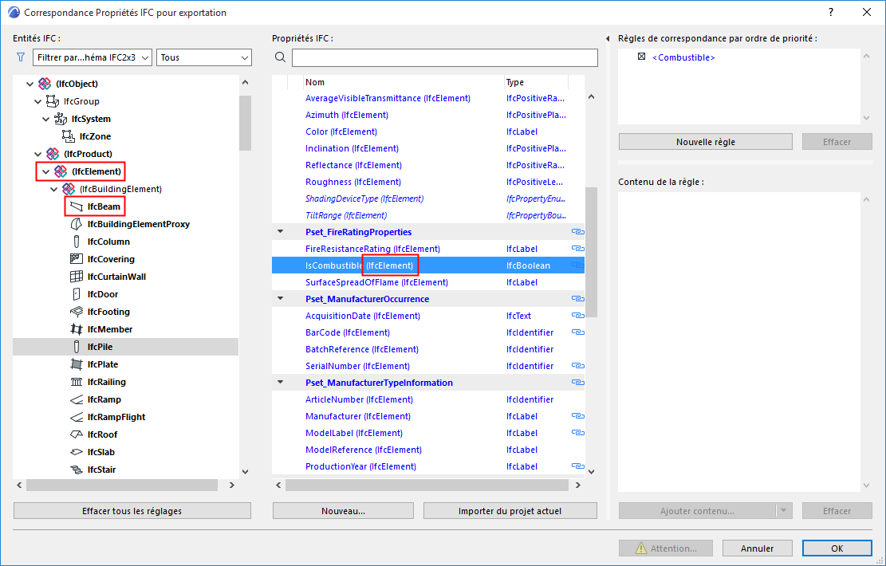This screenshot has height=566, width=886.
Task: Open the 'Tous' dropdown
Action: click(204, 57)
